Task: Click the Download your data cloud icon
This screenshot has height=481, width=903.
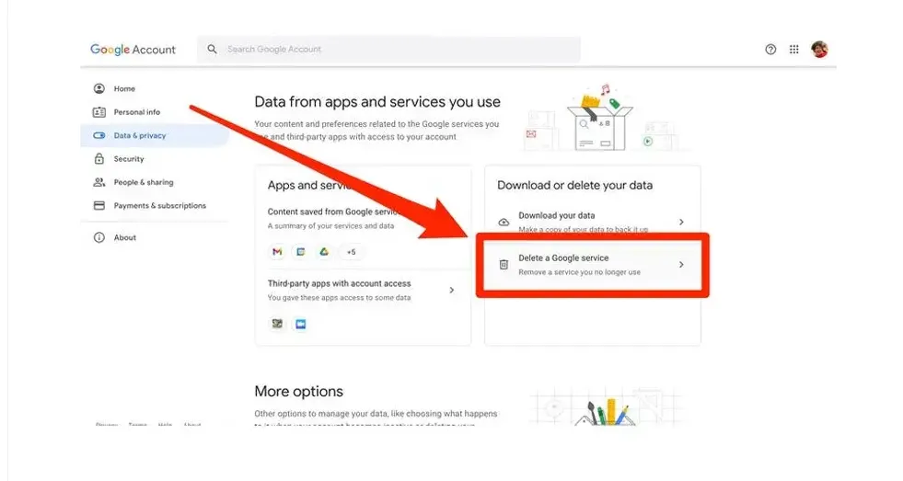Action: [504, 222]
